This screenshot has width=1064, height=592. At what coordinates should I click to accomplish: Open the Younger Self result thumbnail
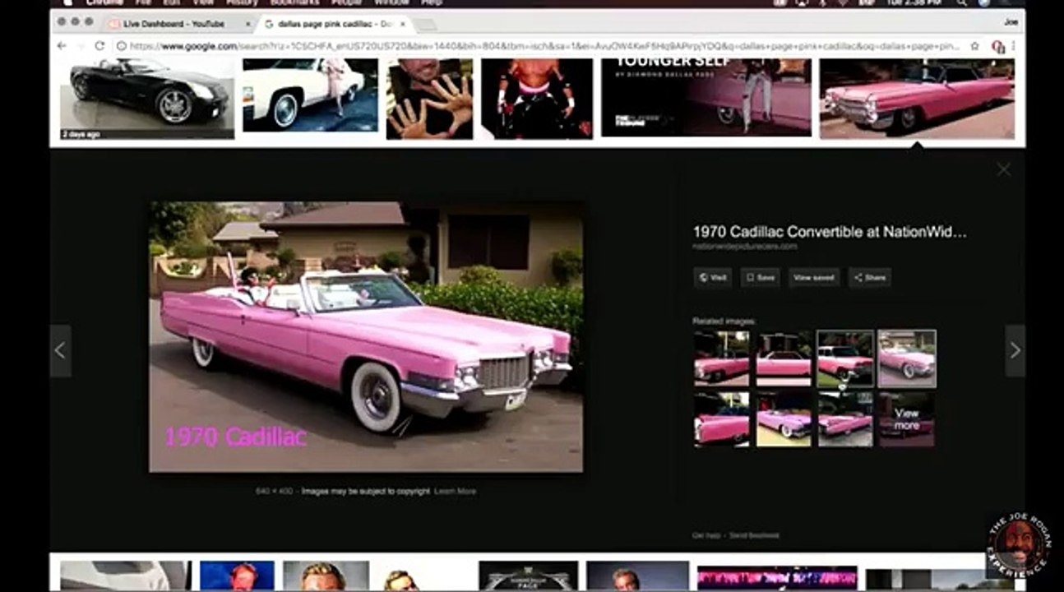coord(706,98)
